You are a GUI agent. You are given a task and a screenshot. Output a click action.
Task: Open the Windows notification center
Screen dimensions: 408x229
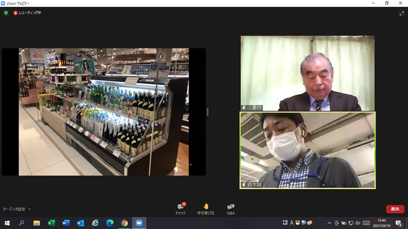(x=398, y=223)
